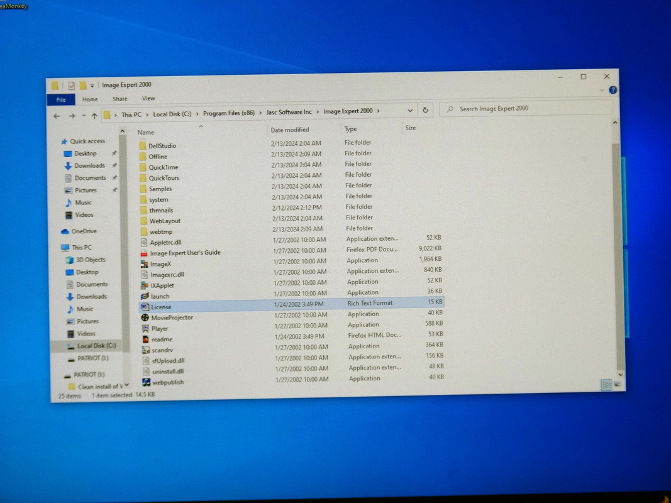Click the sfUpload.dll file icon
The height and width of the screenshot is (503, 671).
pyautogui.click(x=146, y=360)
